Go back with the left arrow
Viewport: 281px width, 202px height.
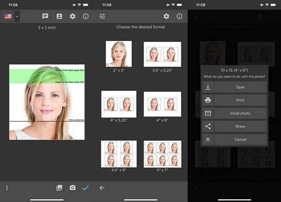(102, 188)
